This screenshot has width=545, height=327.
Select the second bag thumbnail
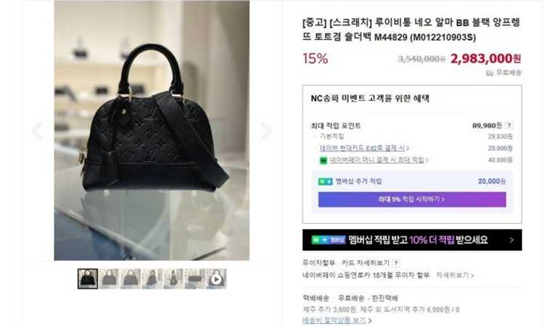[x=109, y=279]
